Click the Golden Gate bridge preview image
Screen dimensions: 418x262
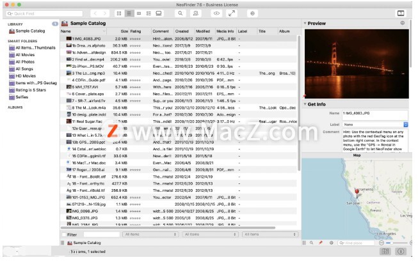click(357, 64)
